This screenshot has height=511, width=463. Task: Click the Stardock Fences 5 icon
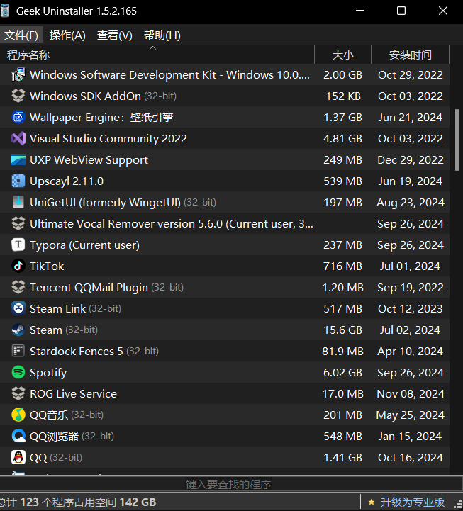click(x=18, y=351)
